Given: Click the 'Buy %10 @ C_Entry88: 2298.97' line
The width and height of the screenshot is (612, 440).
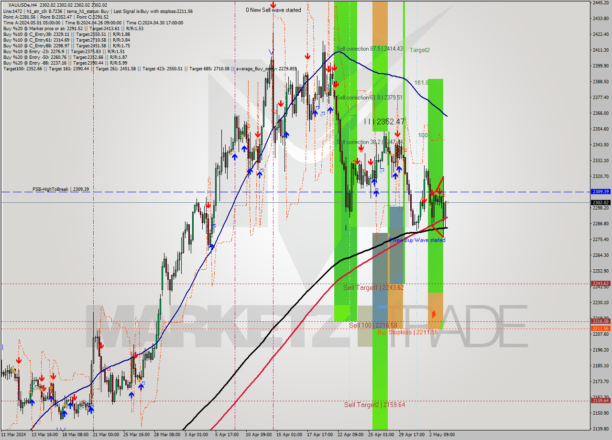Looking at the screenshot, I should coord(66,45).
